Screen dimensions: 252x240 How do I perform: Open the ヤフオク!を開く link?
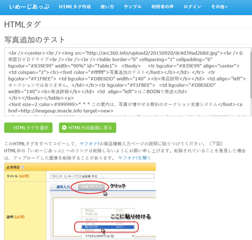coord(134,157)
